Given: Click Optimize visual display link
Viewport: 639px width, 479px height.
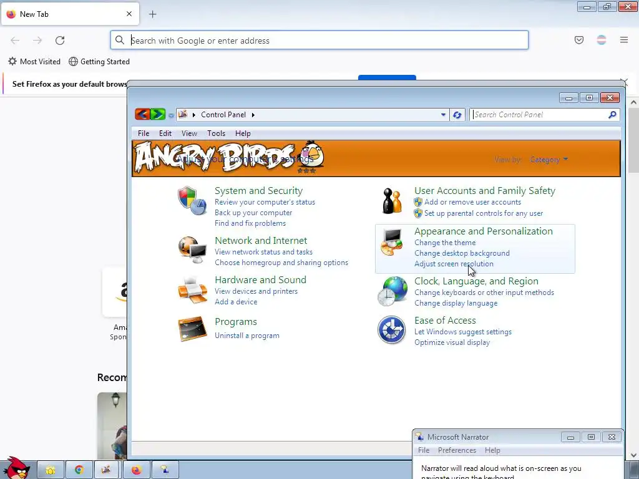Looking at the screenshot, I should (x=452, y=342).
